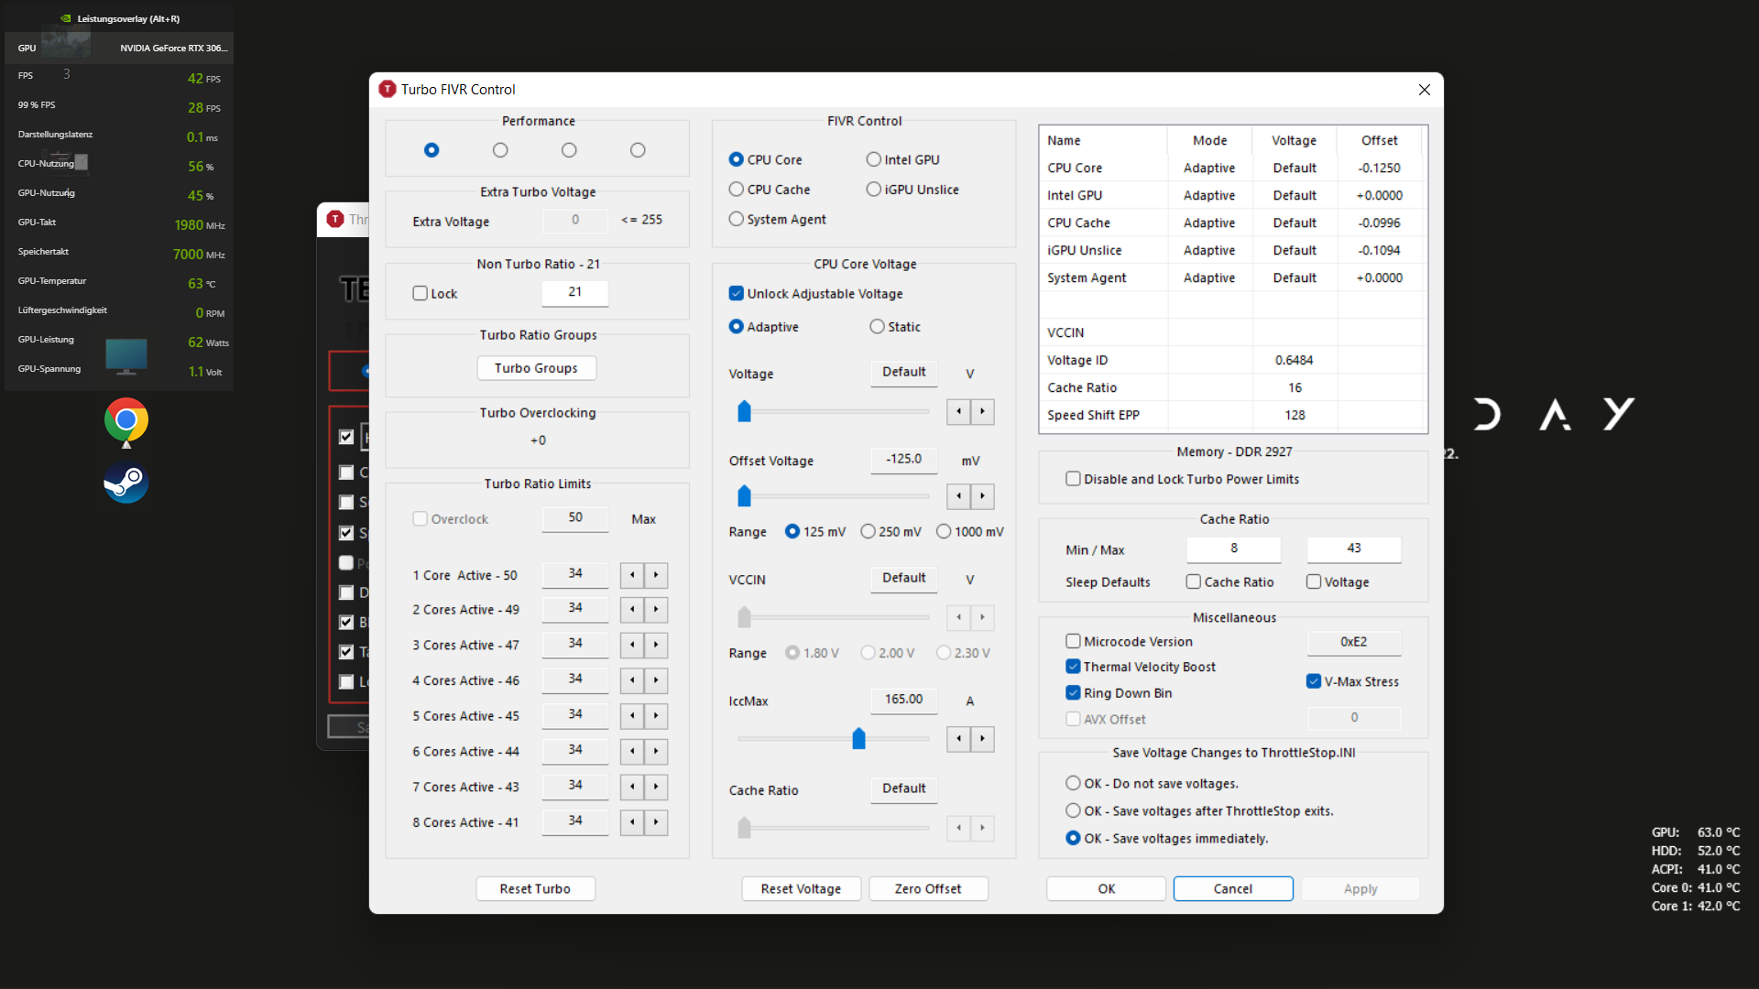Click Cache Ratio Max input field
The image size is (1759, 989).
(x=1353, y=549)
